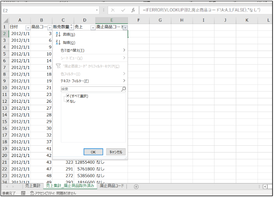Click the insert function fx icon
This screenshot has width=274, height=197.
(x=133, y=10)
